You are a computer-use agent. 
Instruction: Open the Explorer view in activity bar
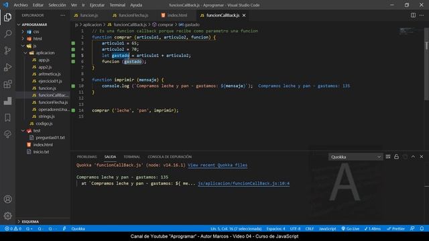click(7, 17)
